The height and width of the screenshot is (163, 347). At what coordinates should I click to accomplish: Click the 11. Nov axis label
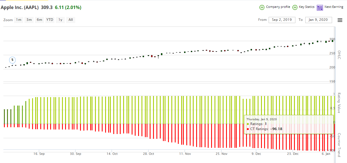(185, 154)
